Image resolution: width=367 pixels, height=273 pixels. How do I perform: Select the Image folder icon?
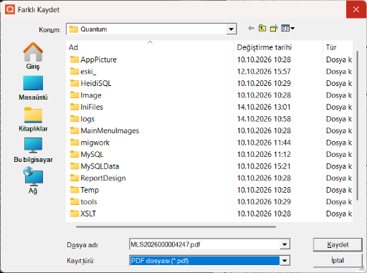coord(75,95)
